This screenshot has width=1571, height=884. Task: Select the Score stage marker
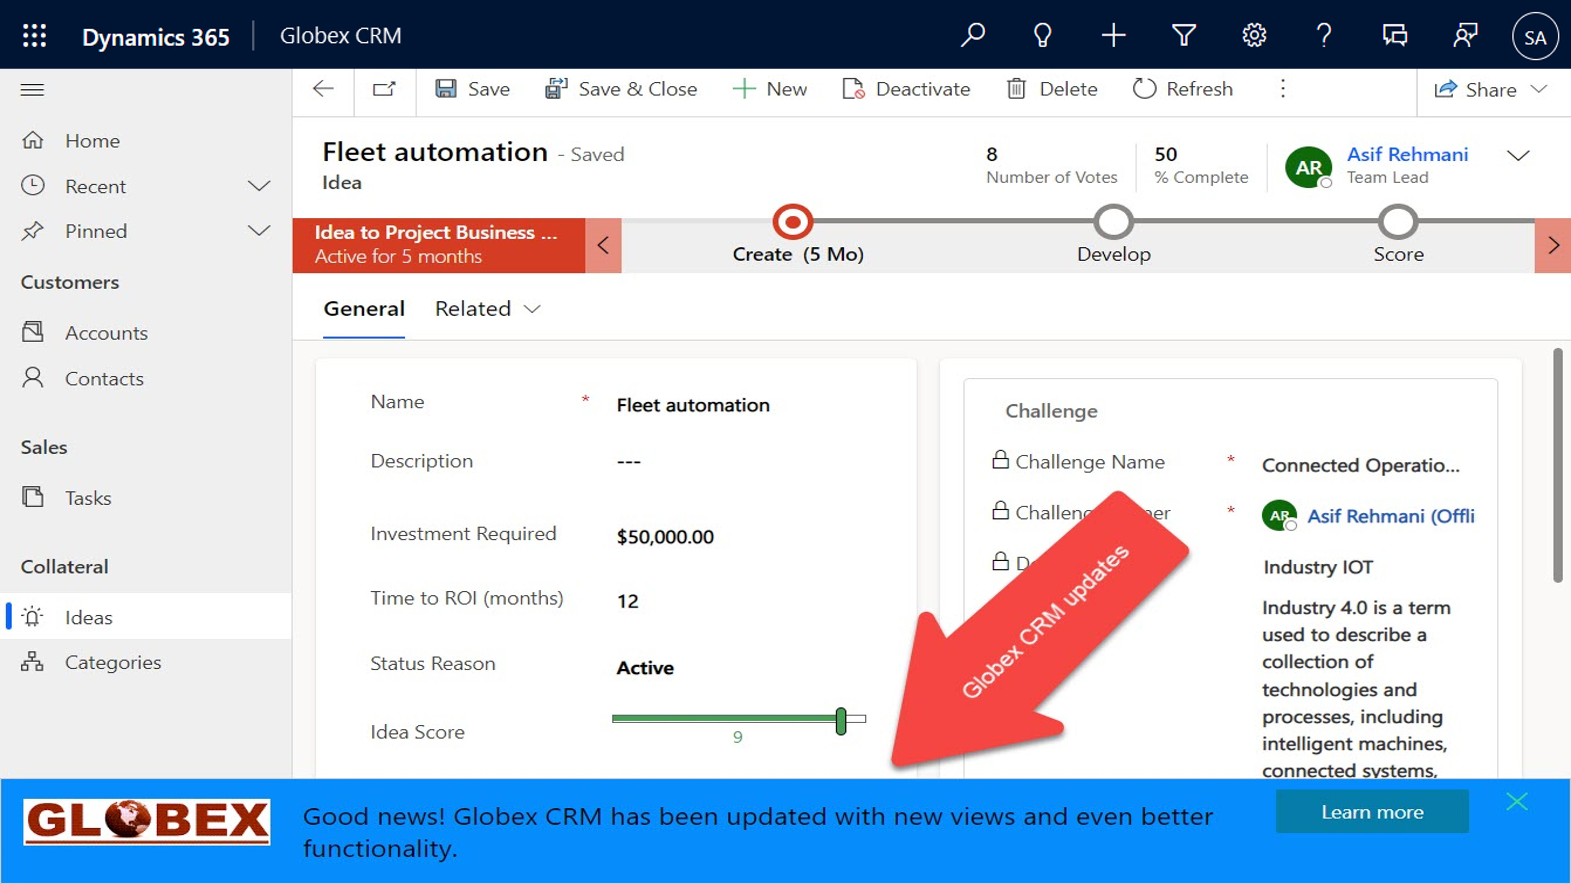pyautogui.click(x=1398, y=221)
